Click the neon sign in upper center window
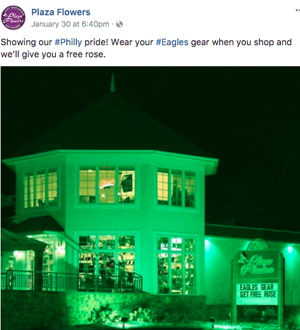The image size is (300, 330). click(107, 183)
